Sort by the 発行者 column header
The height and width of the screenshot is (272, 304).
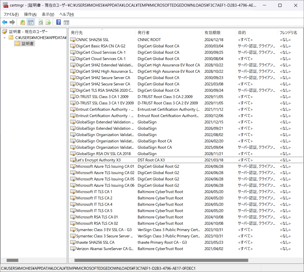pyautogui.click(x=169, y=33)
